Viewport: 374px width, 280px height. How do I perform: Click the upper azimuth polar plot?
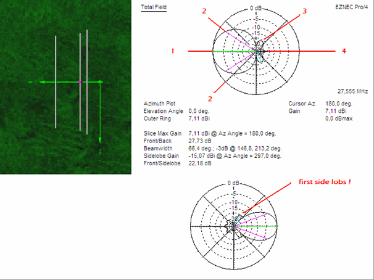pyautogui.click(x=256, y=51)
